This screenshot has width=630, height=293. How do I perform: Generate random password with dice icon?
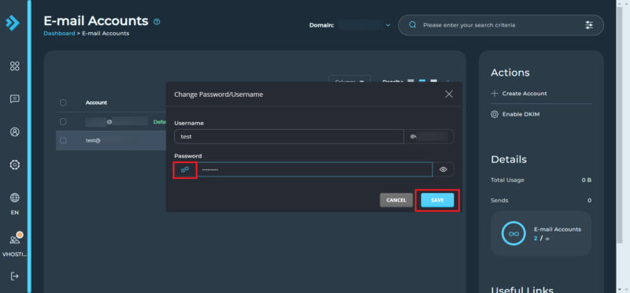(185, 170)
